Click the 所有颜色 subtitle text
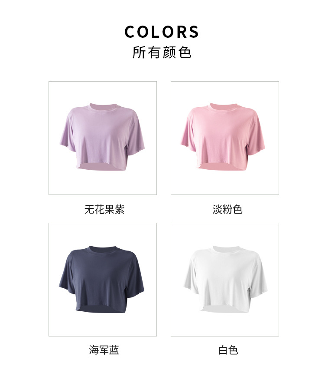325x366 pixels. point(162,52)
